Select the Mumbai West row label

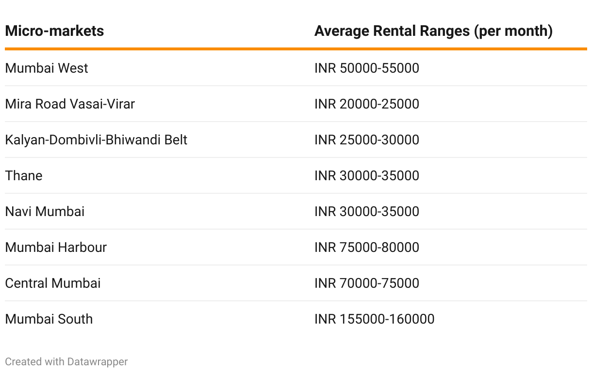coord(47,68)
